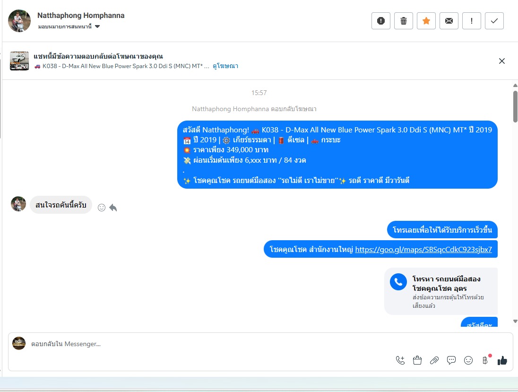The height and width of the screenshot is (392, 518).
Task: Send a thumbs-up like
Action: (502, 360)
